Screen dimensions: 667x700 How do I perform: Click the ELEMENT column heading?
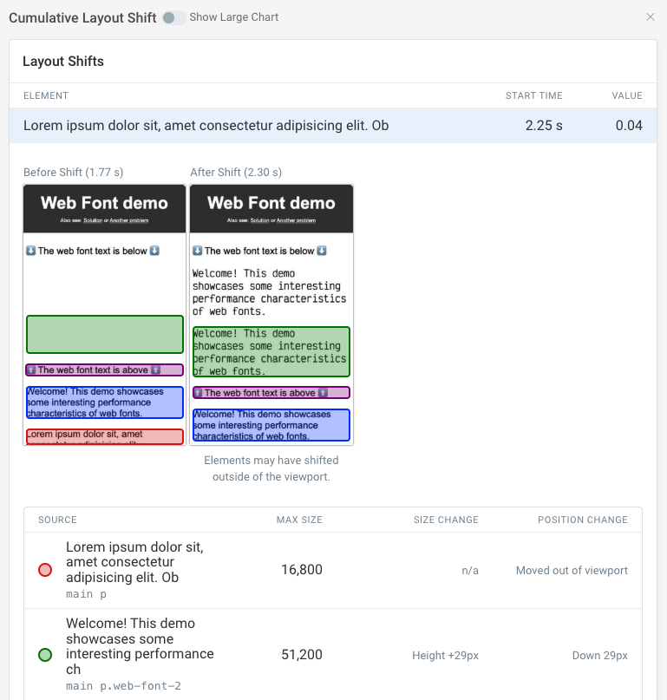tap(46, 95)
